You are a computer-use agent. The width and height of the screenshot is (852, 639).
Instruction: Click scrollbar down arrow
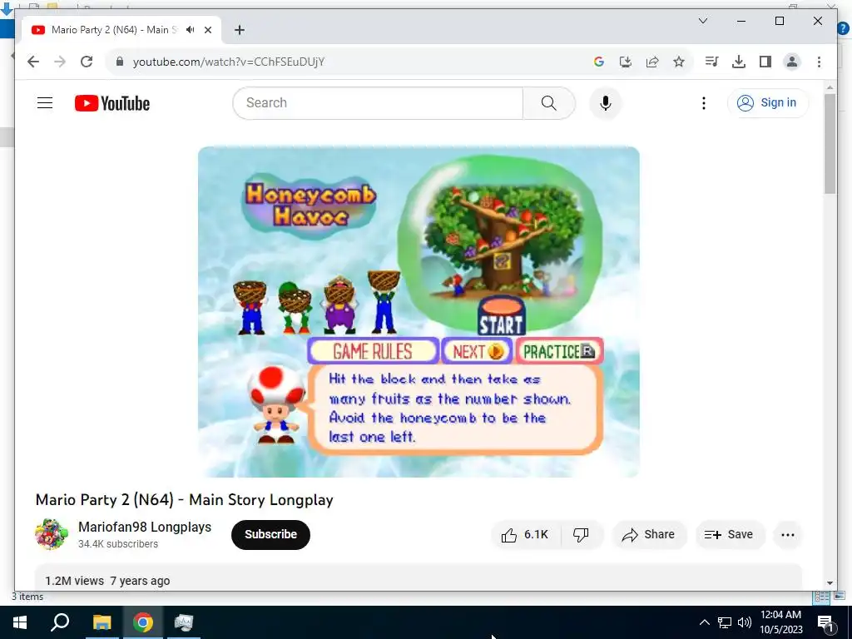pos(830,583)
